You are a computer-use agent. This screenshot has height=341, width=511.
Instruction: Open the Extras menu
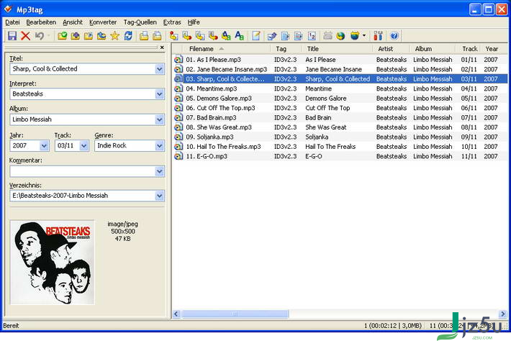172,22
